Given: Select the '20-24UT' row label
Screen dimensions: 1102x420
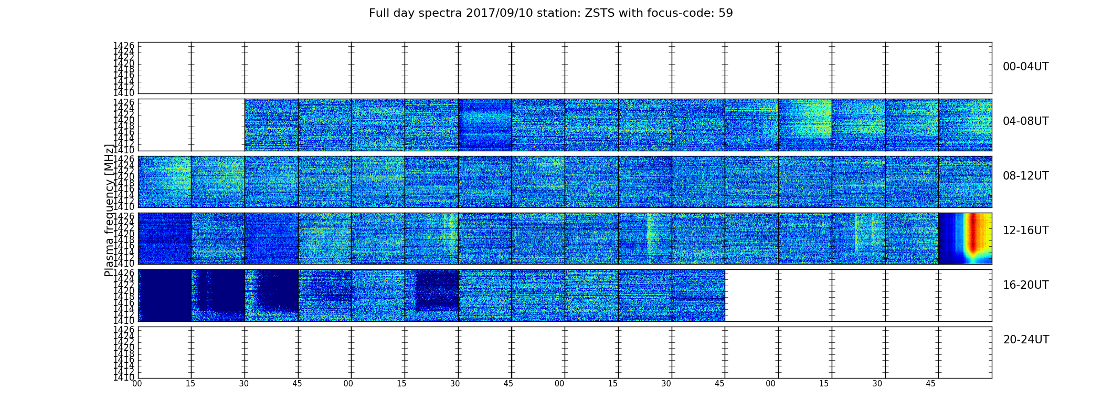Looking at the screenshot, I should [1026, 340].
